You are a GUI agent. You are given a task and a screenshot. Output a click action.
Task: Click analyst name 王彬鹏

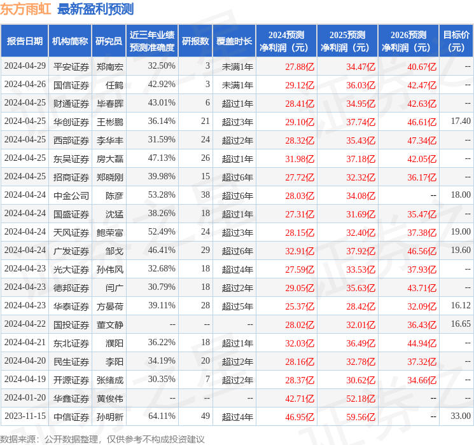tap(110, 122)
